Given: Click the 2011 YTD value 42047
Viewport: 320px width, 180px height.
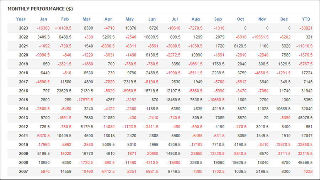Looking at the screenshot, I should coord(307,136).
